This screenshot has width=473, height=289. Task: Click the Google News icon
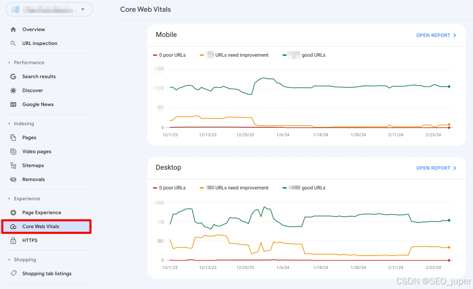(13, 104)
